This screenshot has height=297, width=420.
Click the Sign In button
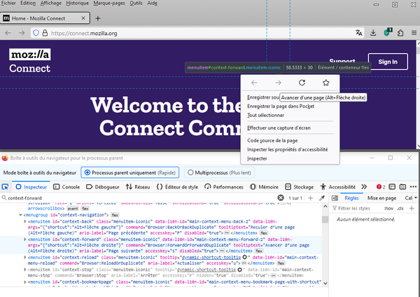pos(388,62)
